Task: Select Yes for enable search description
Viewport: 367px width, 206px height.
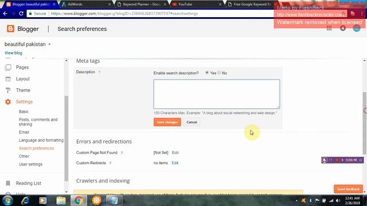Action: 207,73
